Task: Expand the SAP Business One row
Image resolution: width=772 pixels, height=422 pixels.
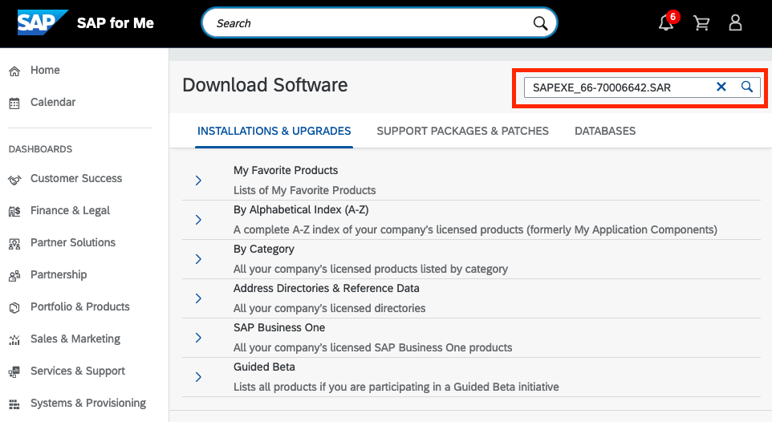Action: click(198, 338)
